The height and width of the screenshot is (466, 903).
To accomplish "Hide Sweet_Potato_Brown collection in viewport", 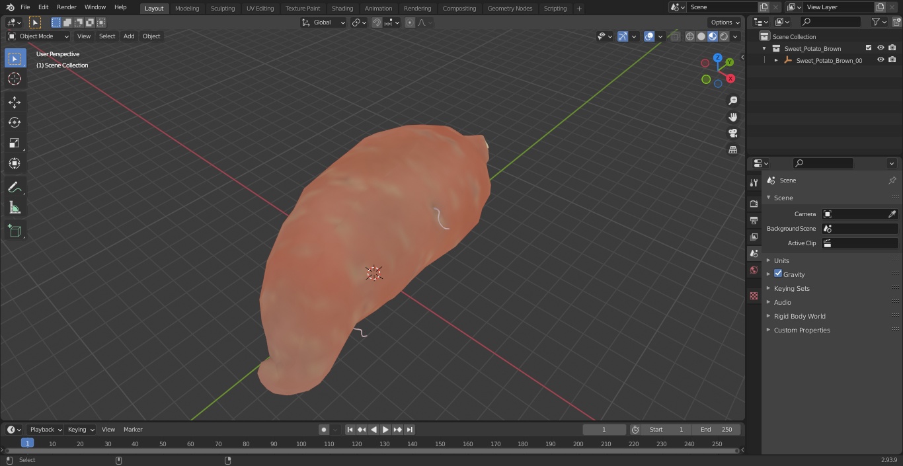I will point(881,48).
